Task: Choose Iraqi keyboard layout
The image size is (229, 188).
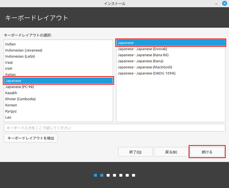Action: point(58,62)
